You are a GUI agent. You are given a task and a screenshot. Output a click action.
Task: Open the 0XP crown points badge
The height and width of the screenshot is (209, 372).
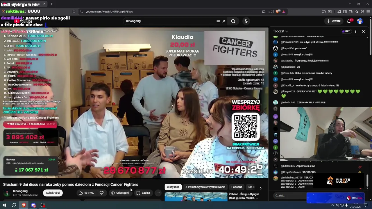(x=346, y=31)
